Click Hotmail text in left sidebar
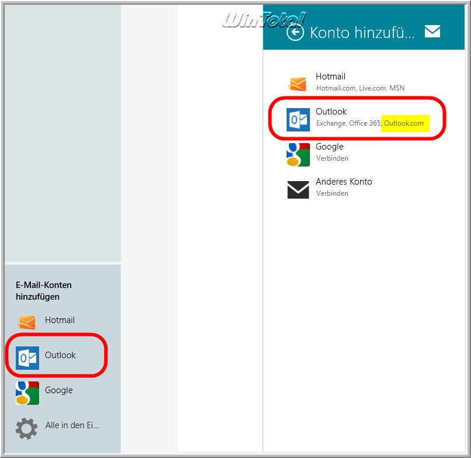Screen dimensions: 471x458 point(60,320)
